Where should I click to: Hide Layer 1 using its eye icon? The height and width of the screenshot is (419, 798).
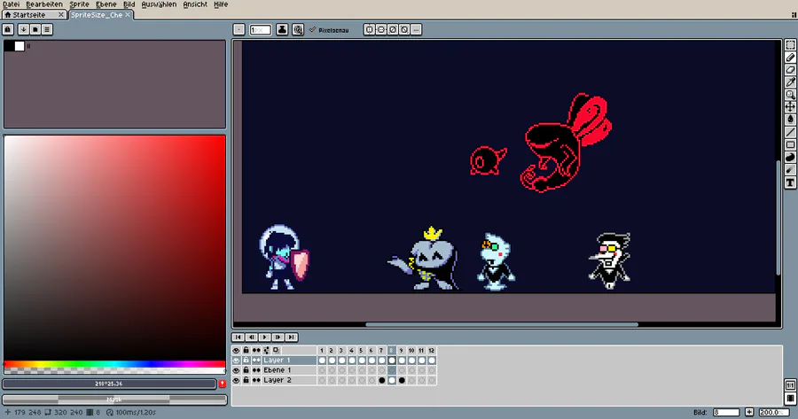[x=236, y=360]
